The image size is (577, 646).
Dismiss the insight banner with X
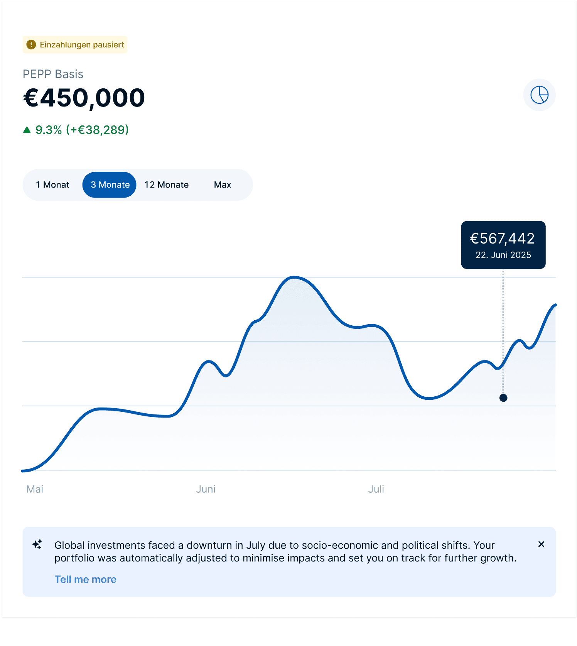[x=541, y=544]
